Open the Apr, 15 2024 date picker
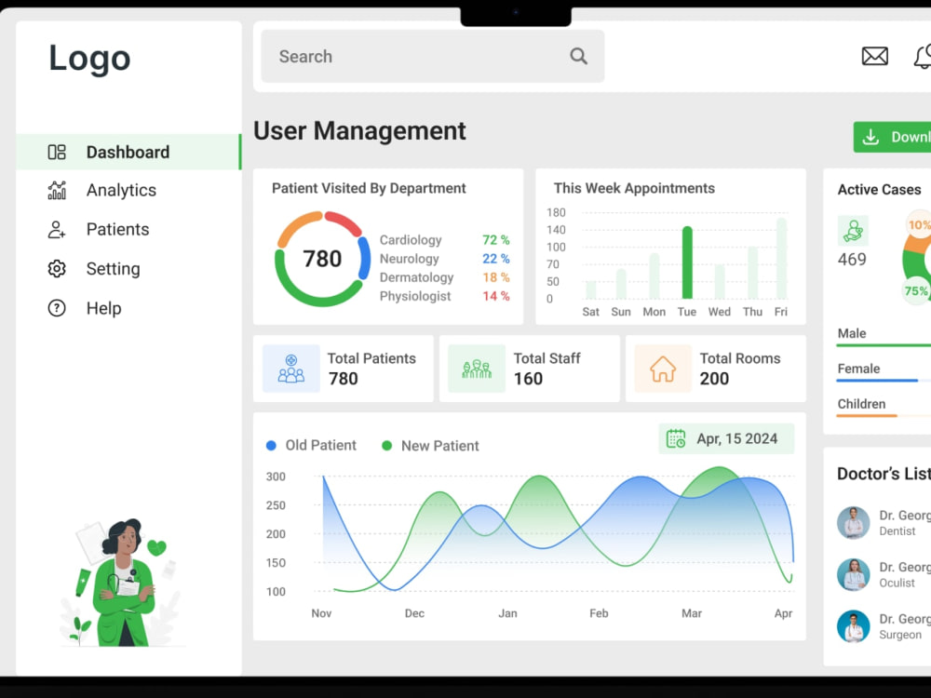The width and height of the screenshot is (931, 698). 726,438
